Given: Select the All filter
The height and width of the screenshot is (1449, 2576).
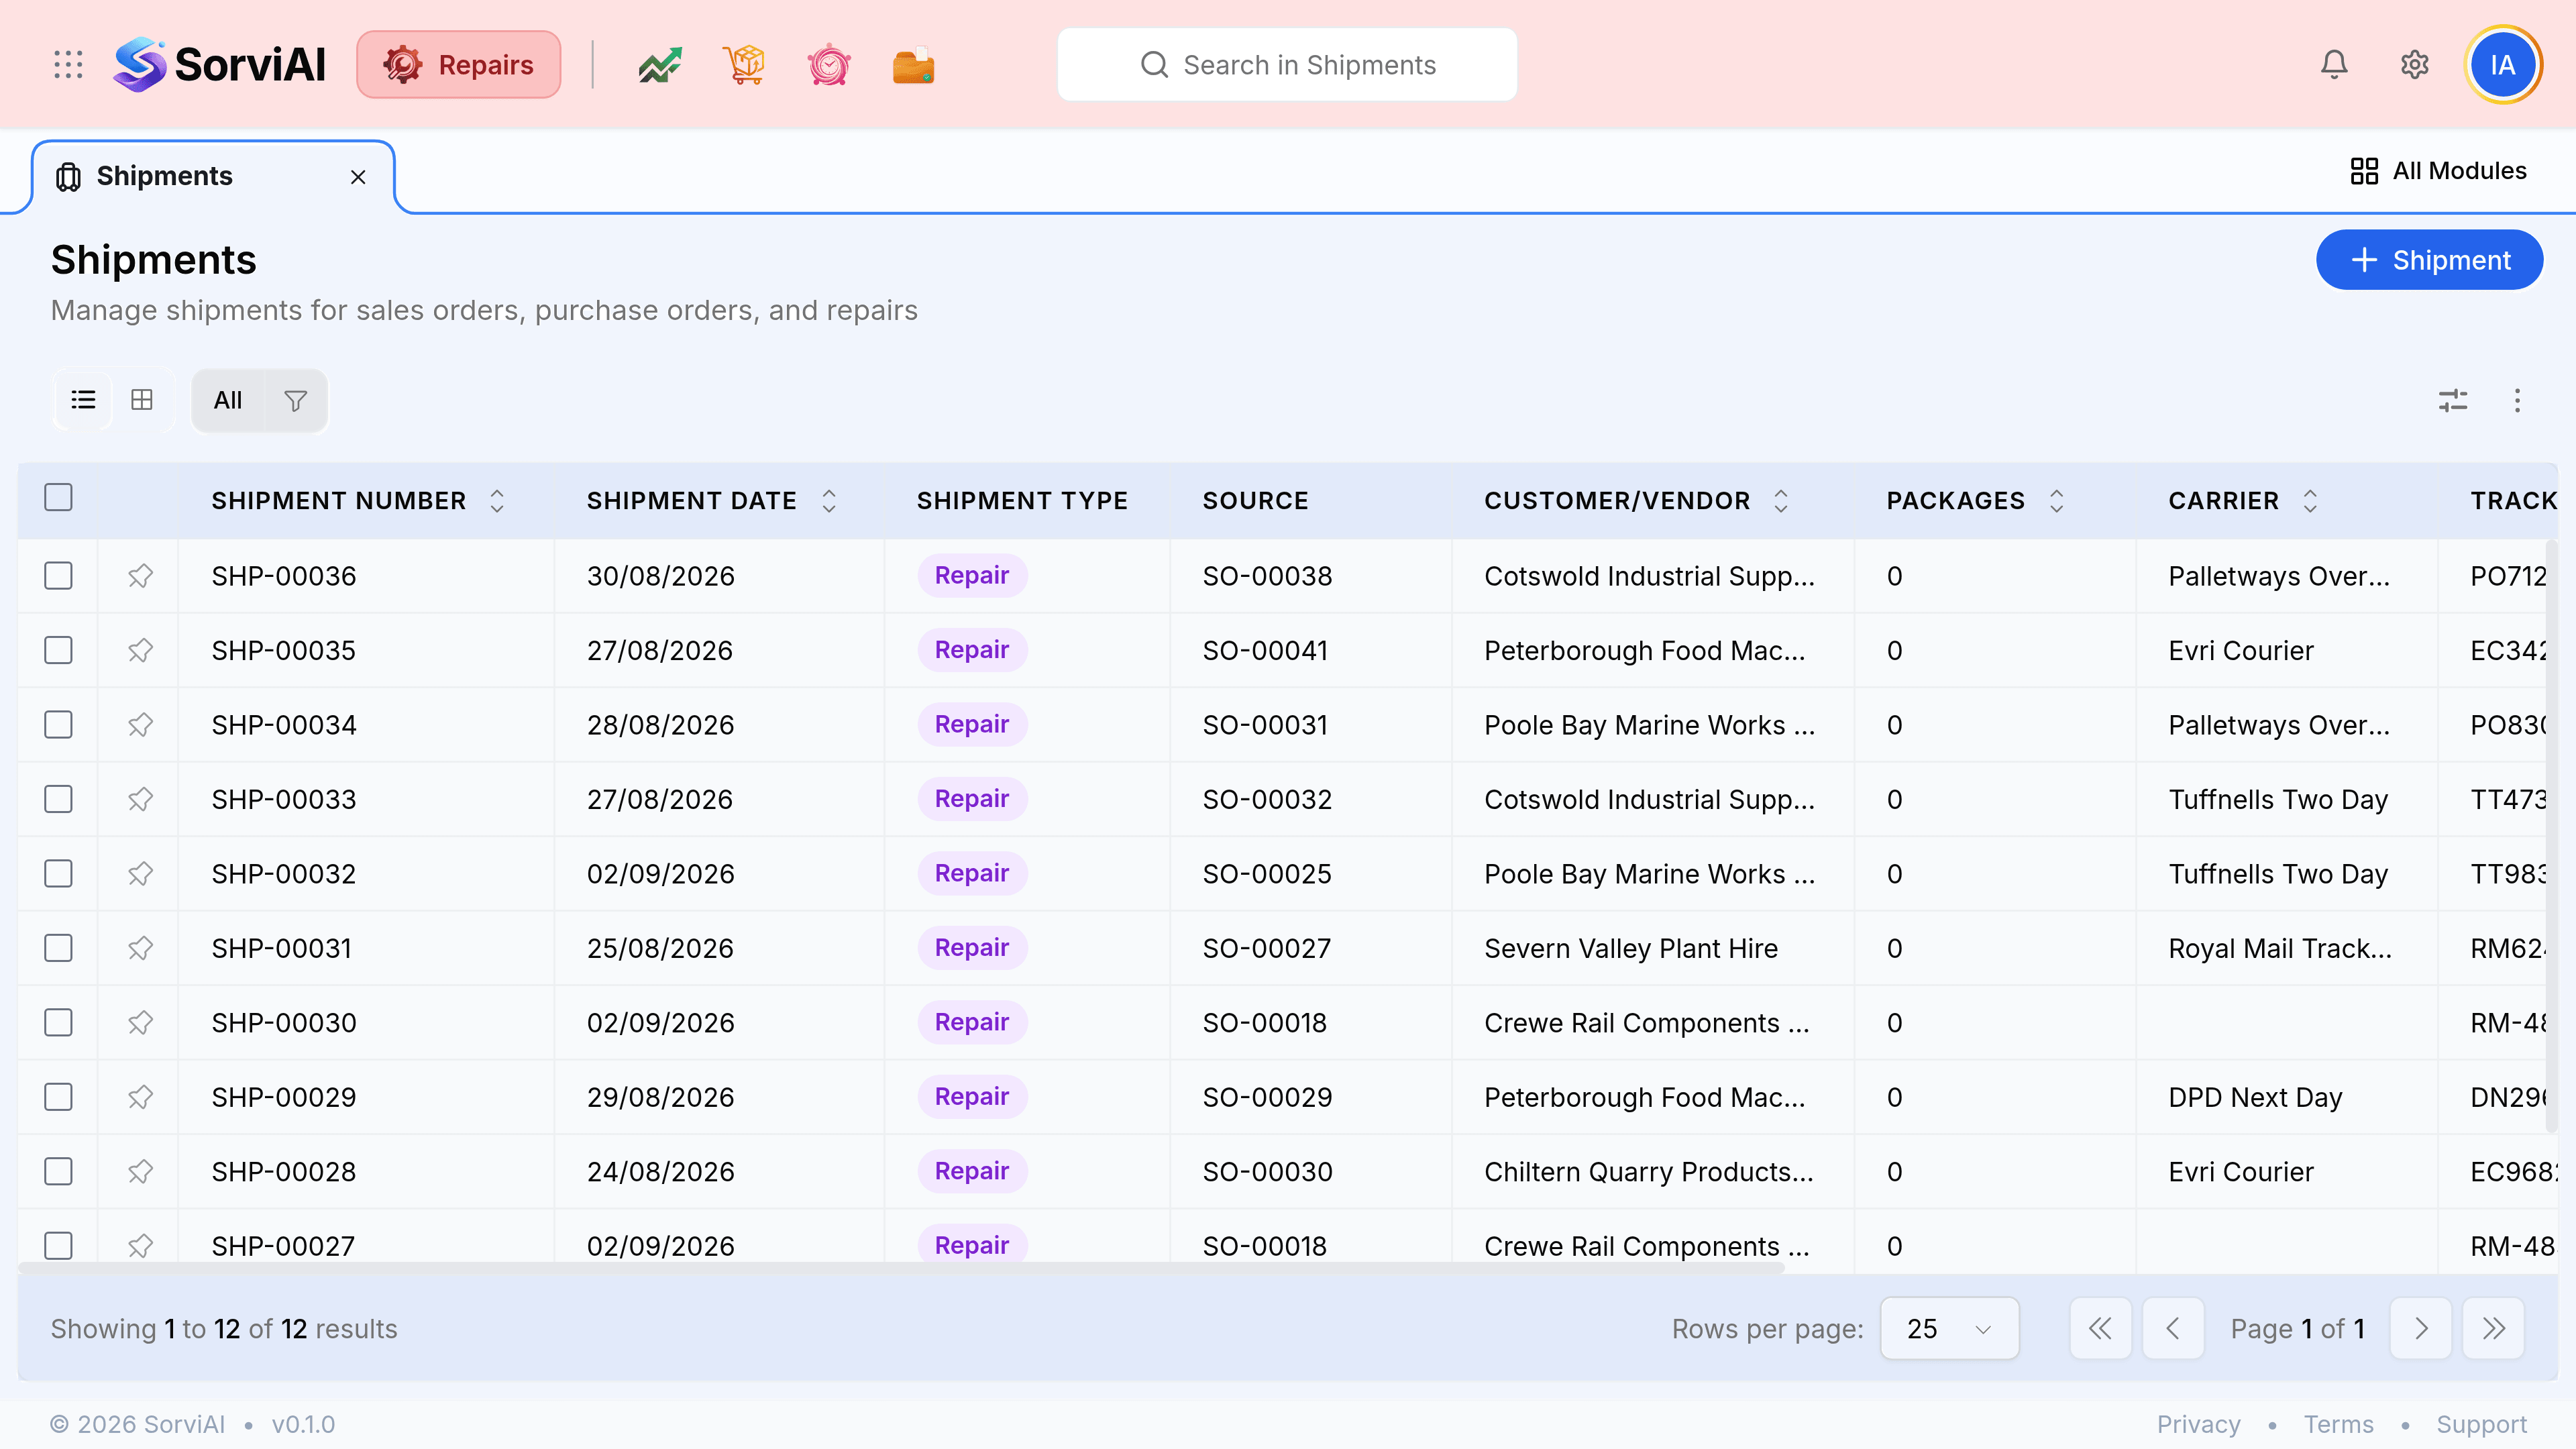Looking at the screenshot, I should coord(228,401).
